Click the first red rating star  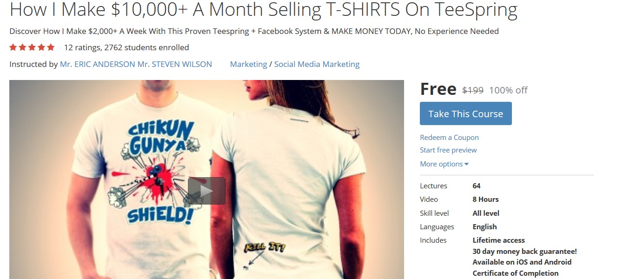pyautogui.click(x=13, y=47)
